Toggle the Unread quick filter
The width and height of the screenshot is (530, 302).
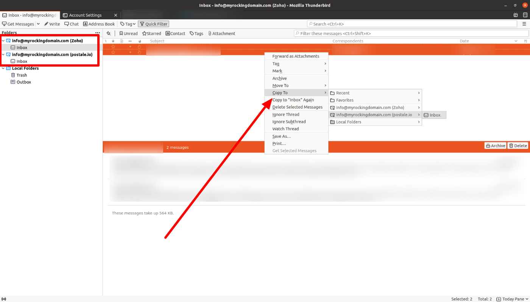coord(128,33)
